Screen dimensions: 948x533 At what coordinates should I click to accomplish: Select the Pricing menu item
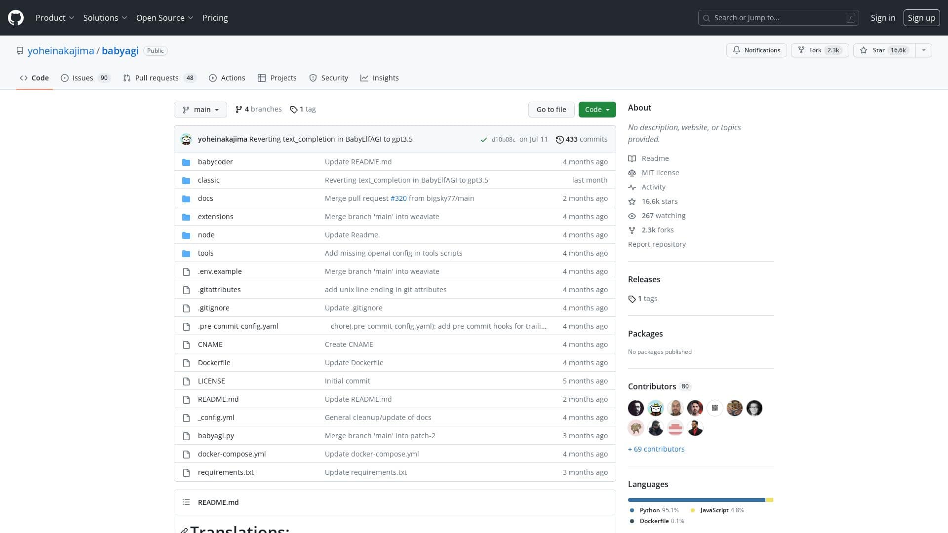(x=215, y=17)
